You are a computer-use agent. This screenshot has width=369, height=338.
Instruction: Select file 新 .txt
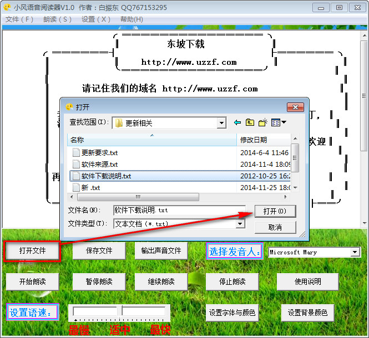click(90, 188)
